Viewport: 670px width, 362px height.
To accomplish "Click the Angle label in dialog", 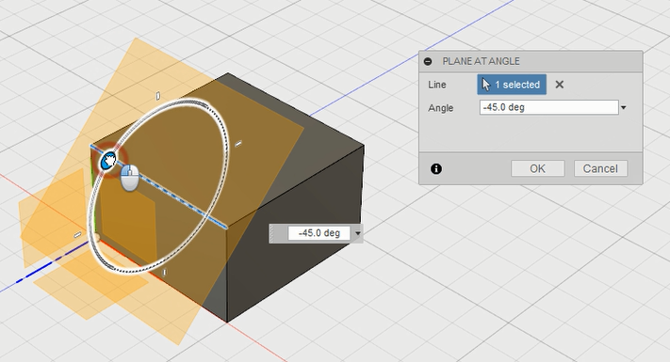I will click(441, 108).
